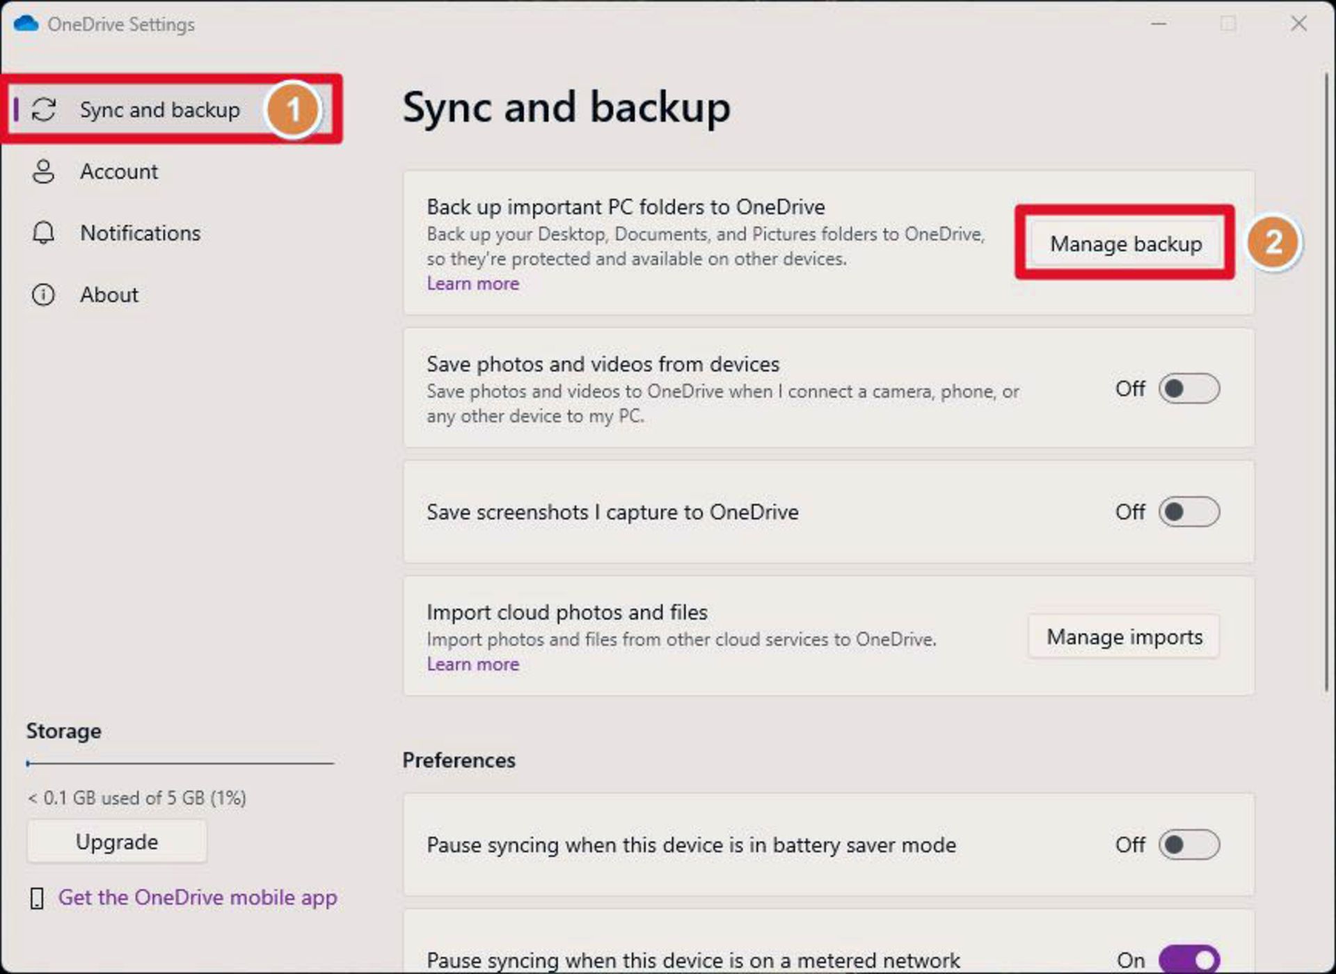The image size is (1336, 974).
Task: Open Learn more link under Import cloud photos
Action: (472, 664)
